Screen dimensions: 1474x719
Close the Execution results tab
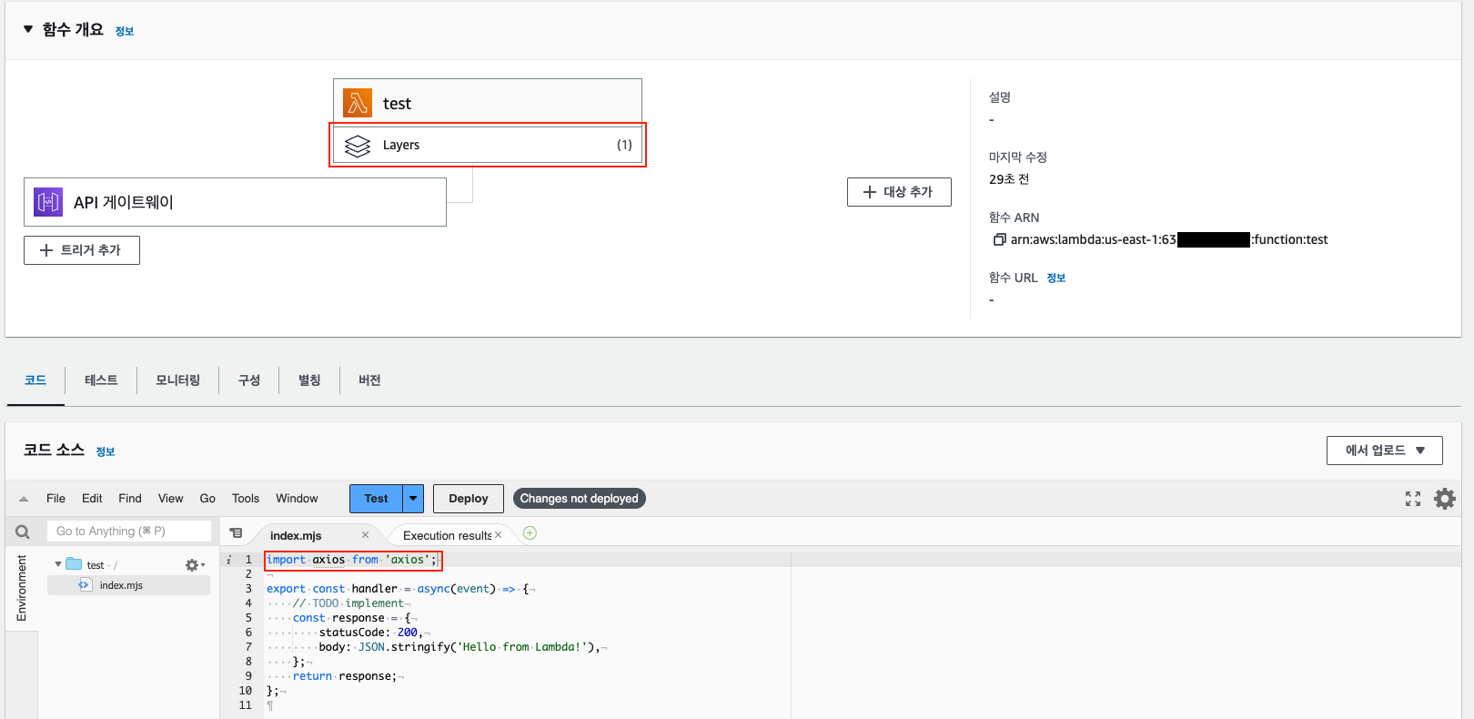tap(498, 535)
